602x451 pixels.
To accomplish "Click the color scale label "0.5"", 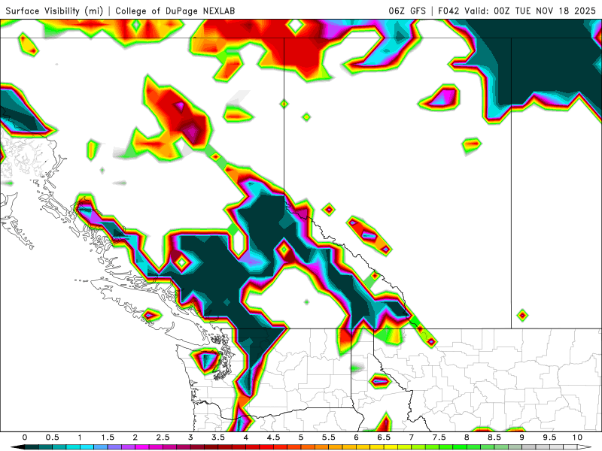I will 52,437.
